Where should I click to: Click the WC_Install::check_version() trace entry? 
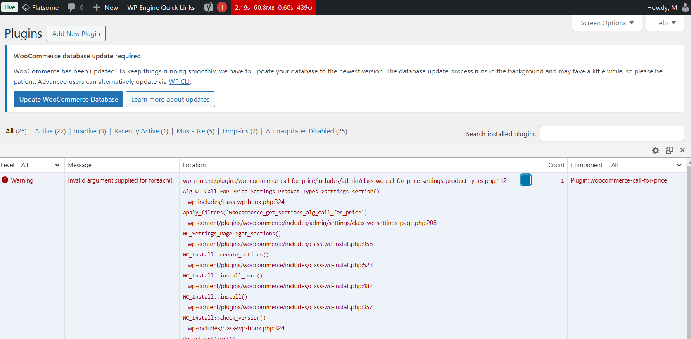[224, 318]
